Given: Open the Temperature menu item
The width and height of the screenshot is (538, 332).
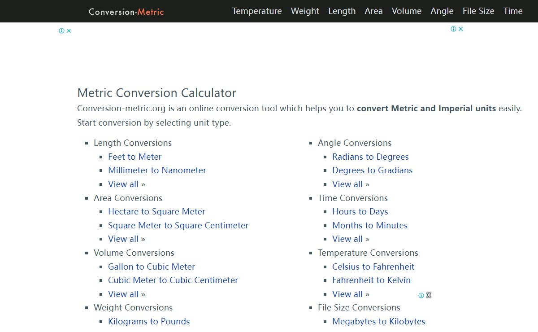Looking at the screenshot, I should 257,11.
